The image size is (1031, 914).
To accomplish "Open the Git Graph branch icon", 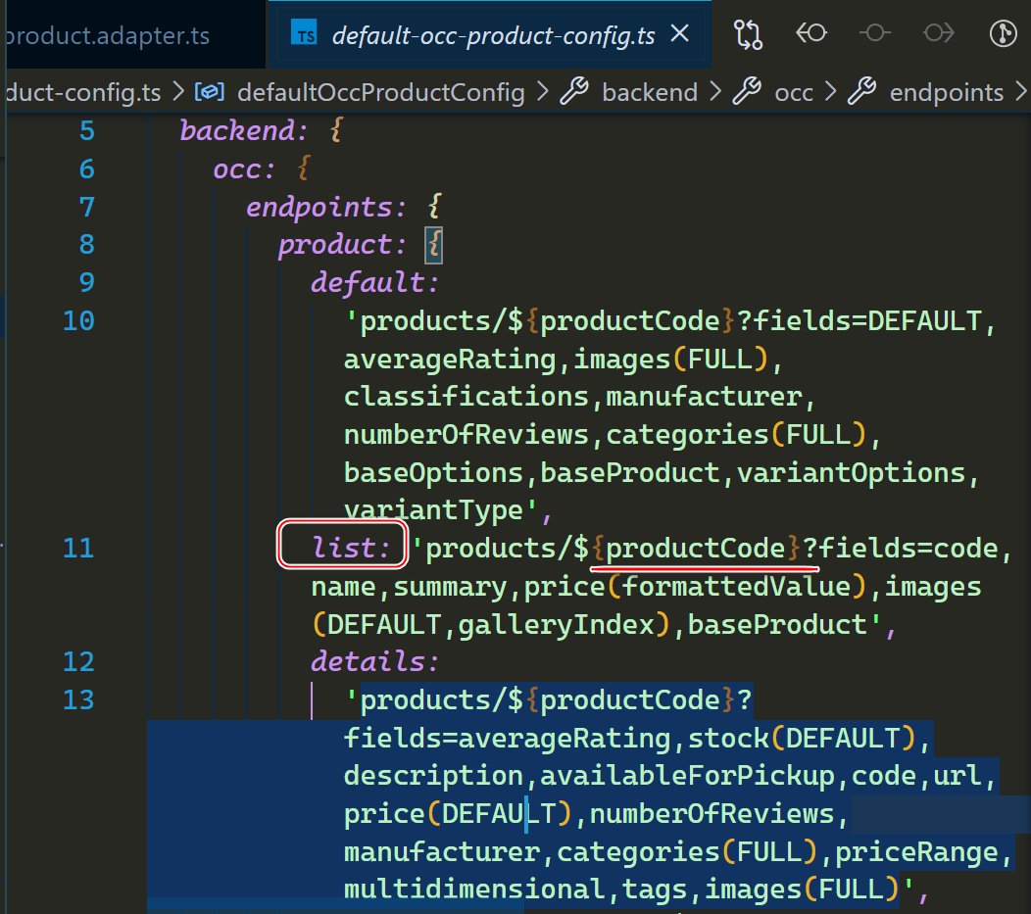I will 1003,33.
